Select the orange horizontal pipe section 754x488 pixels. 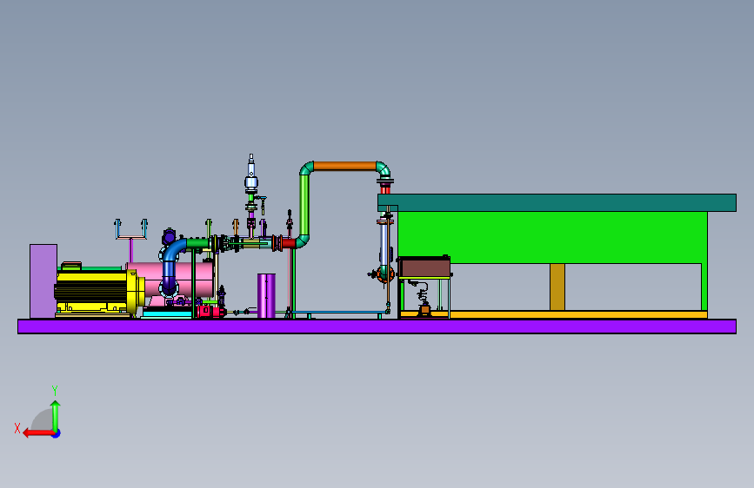(344, 166)
